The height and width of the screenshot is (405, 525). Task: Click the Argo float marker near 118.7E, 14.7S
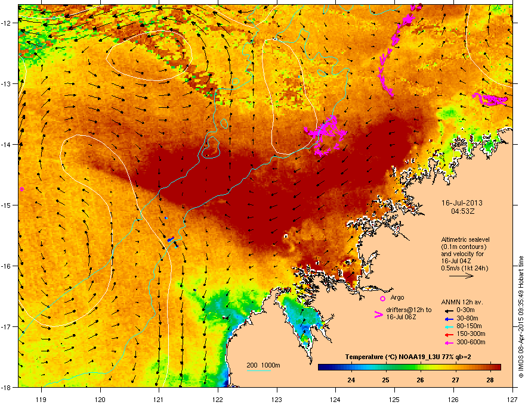pos(21,189)
